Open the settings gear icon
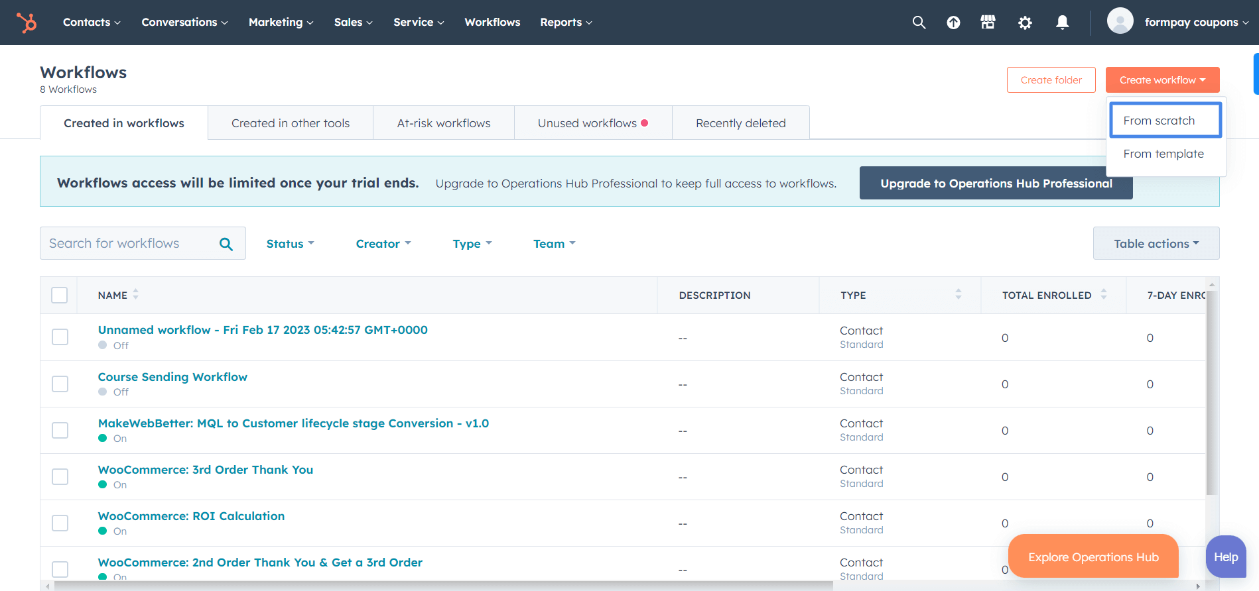 [1025, 23]
